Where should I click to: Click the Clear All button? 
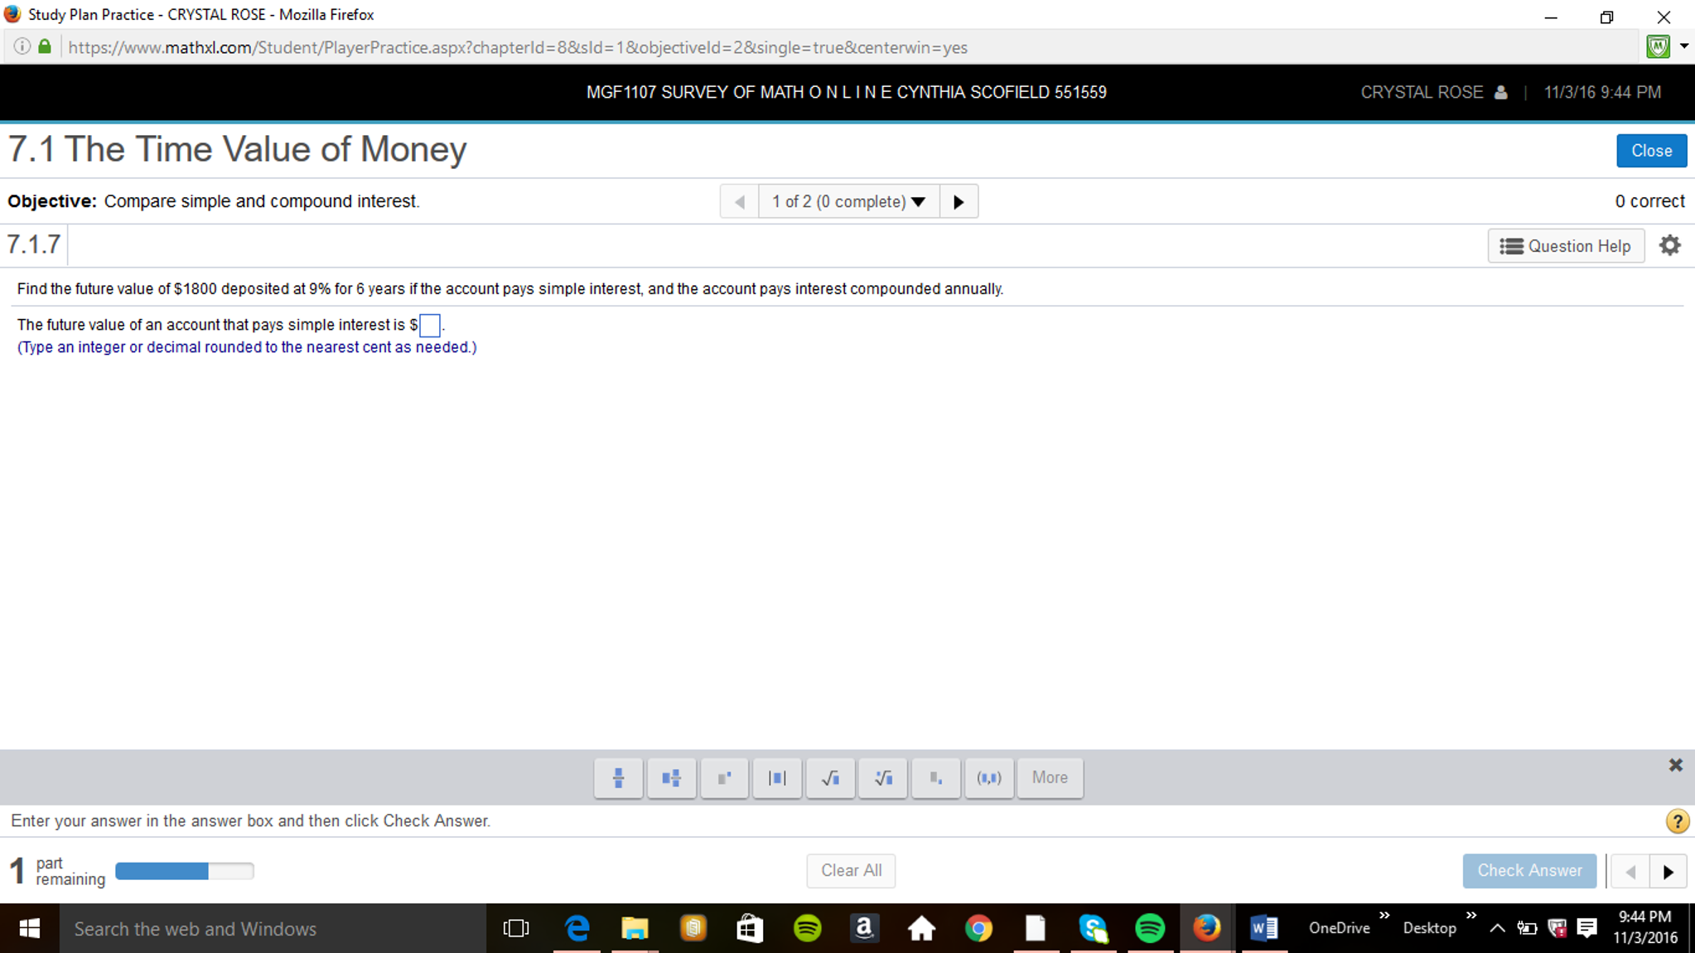(851, 870)
